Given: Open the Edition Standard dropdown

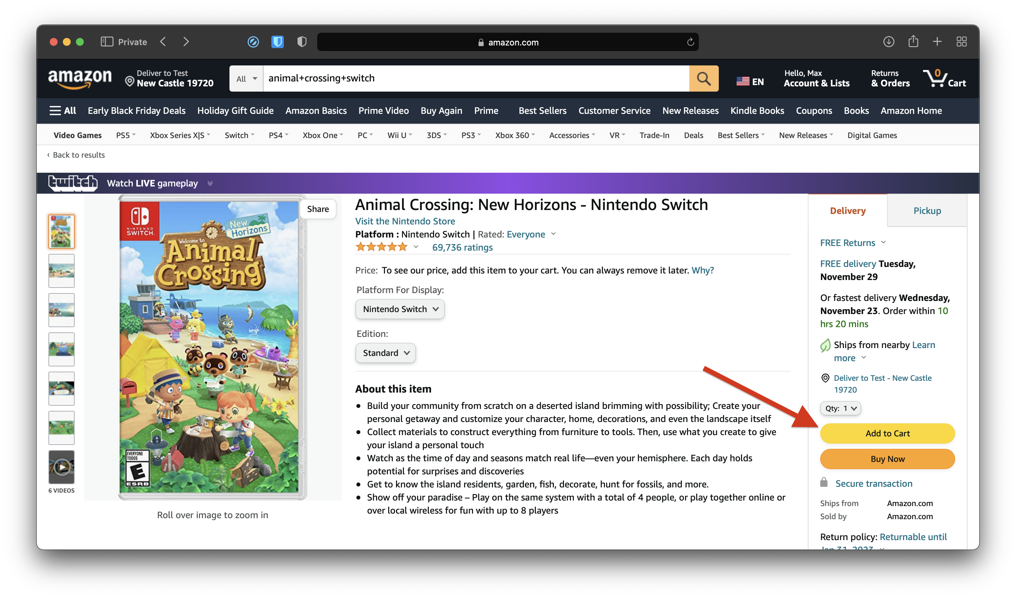Looking at the screenshot, I should [386, 353].
